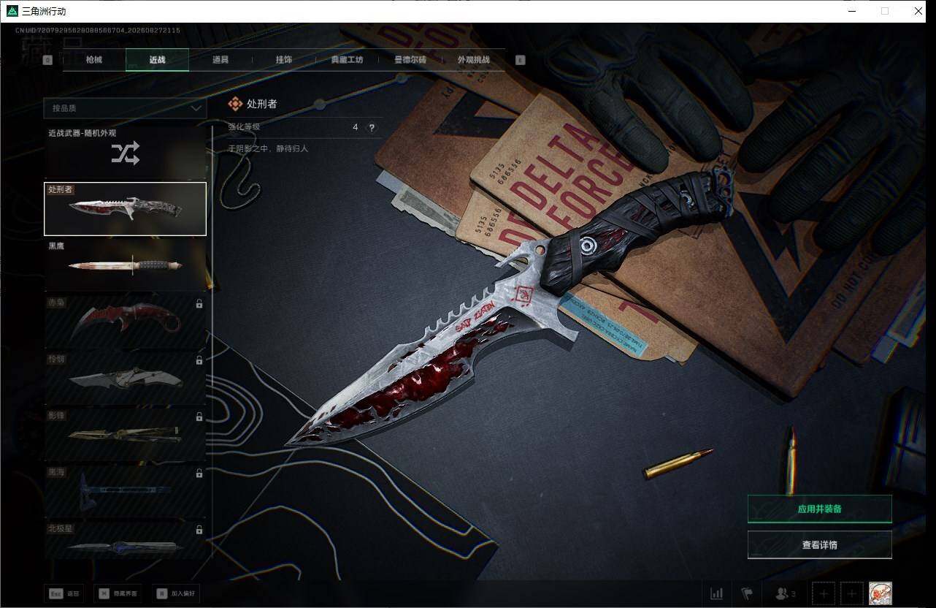This screenshot has width=936, height=608.
Task: Go to the 挂饰 tab
Action: click(284, 60)
